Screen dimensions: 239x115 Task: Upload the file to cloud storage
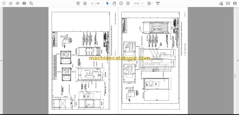pos(18,3)
